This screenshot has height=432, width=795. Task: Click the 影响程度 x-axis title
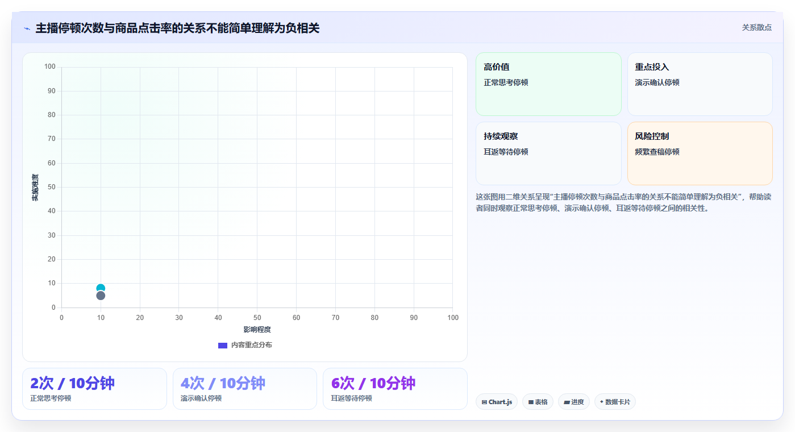[257, 330]
